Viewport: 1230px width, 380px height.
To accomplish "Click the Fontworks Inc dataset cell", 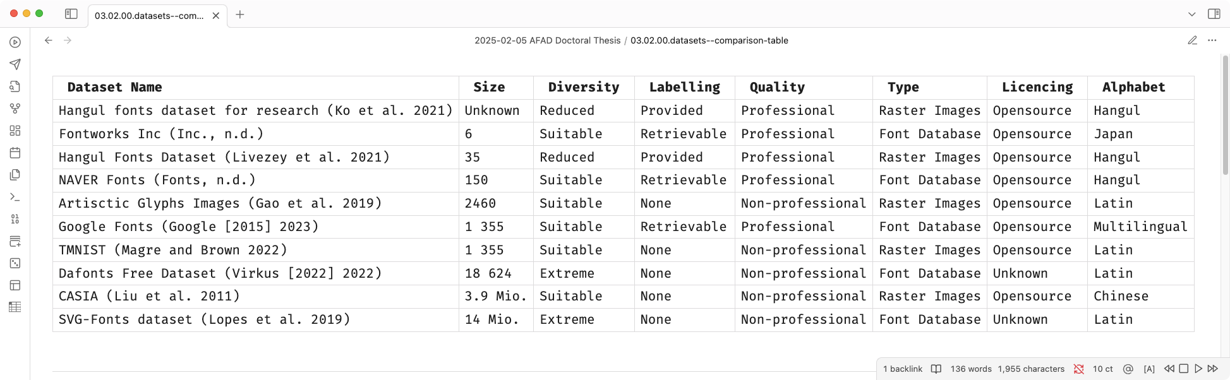I will (x=256, y=134).
